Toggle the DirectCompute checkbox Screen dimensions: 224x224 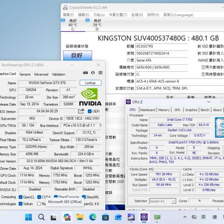click(x=56, y=197)
